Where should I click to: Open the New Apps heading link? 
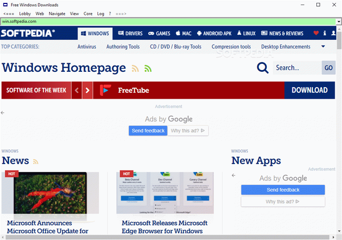tap(256, 161)
